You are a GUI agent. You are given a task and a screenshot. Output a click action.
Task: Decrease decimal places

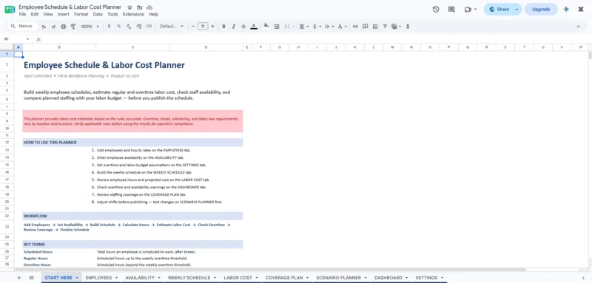(x=128, y=27)
